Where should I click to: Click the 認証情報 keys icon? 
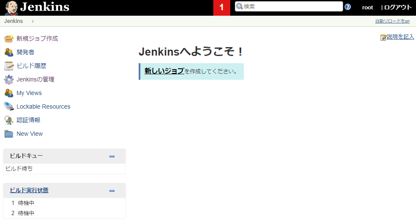pos(9,120)
